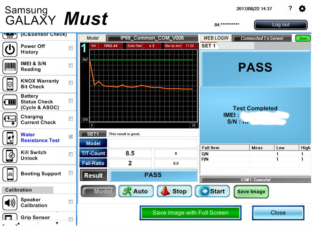Tick the IMEI & S/N Reading checkbox
This screenshot has width=312, height=226.
click(x=71, y=65)
